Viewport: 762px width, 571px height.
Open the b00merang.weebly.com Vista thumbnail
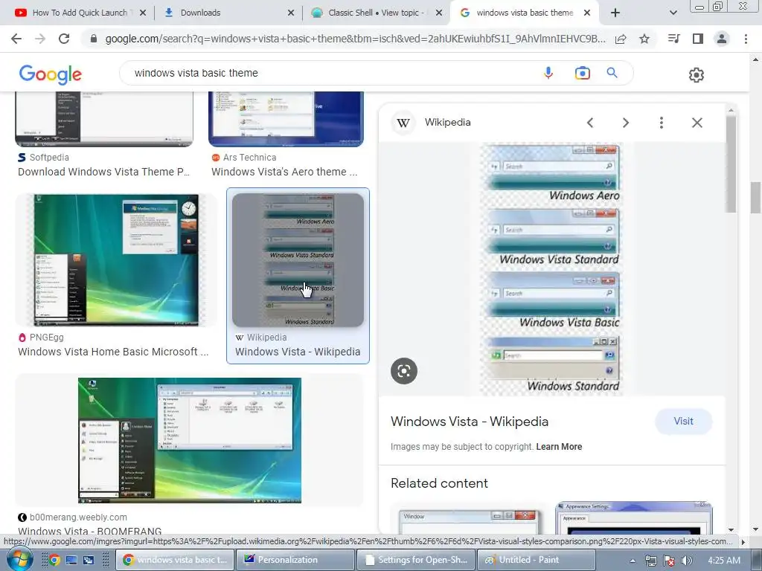[x=190, y=440]
